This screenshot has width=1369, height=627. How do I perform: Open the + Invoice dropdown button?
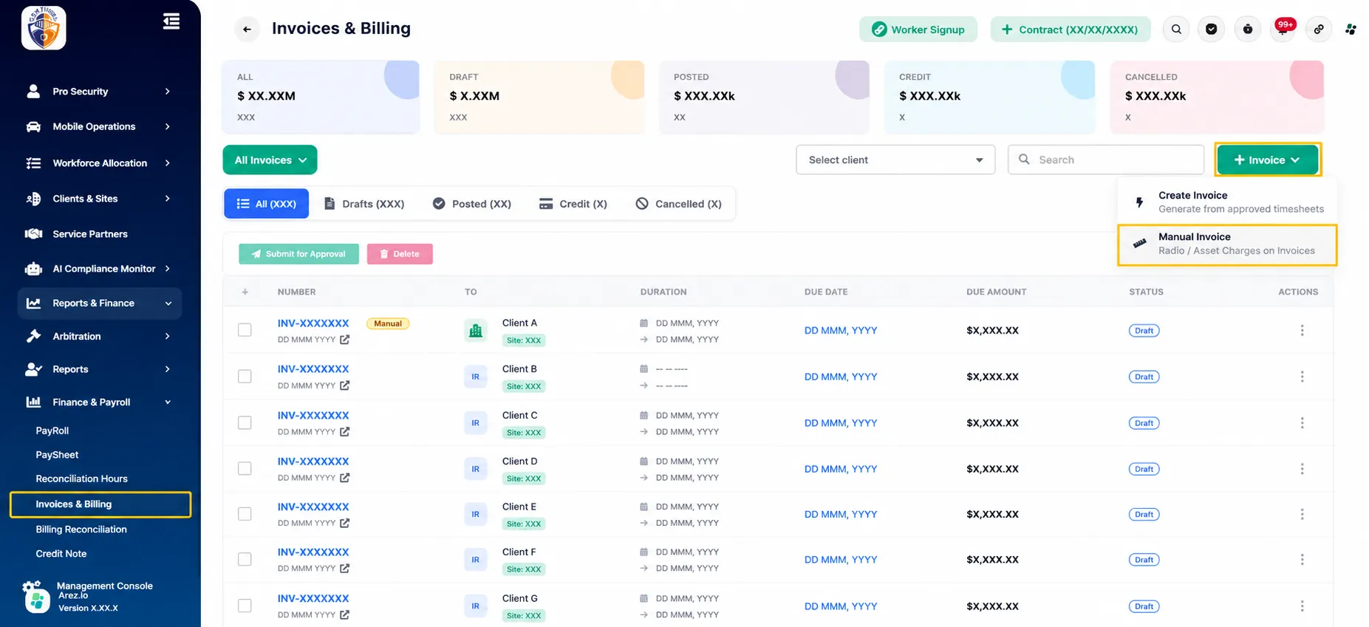tap(1268, 160)
